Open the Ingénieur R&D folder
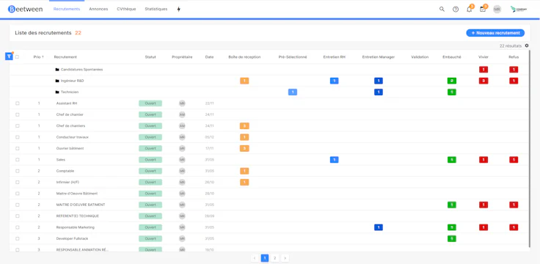Screen dimensions: 540x264 (70, 81)
